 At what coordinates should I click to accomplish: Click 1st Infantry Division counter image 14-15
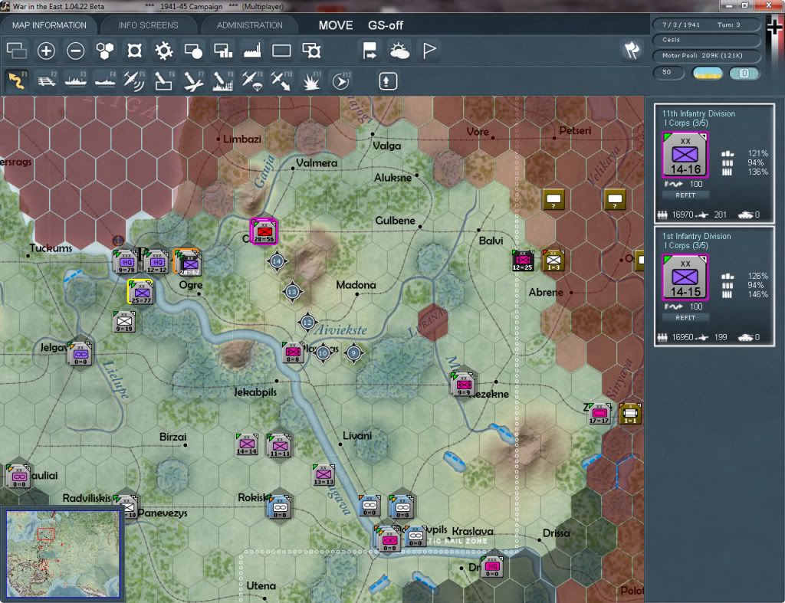click(685, 277)
